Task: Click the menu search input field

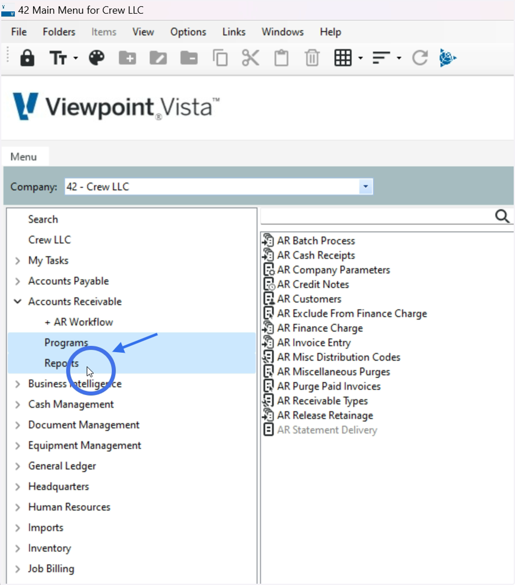Action: click(377, 216)
